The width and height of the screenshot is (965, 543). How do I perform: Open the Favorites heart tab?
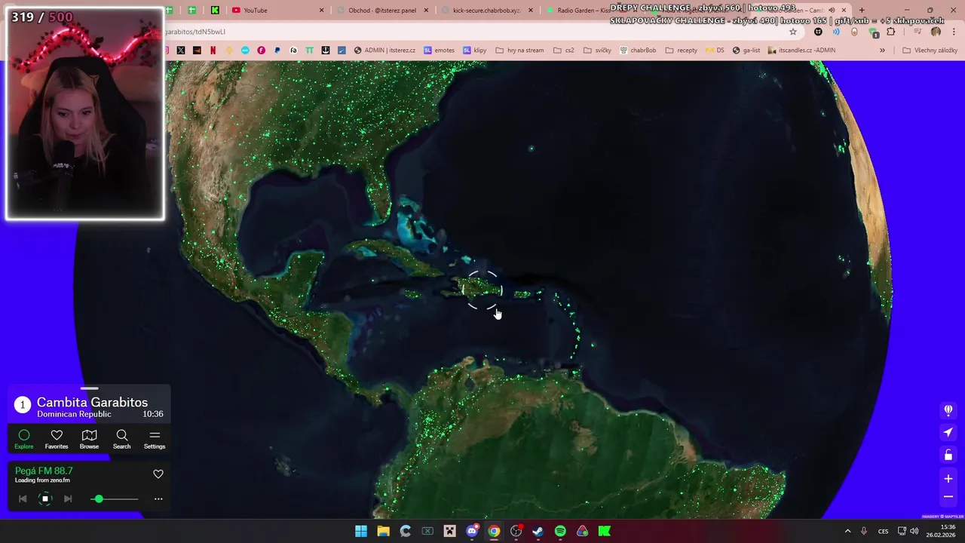click(57, 439)
